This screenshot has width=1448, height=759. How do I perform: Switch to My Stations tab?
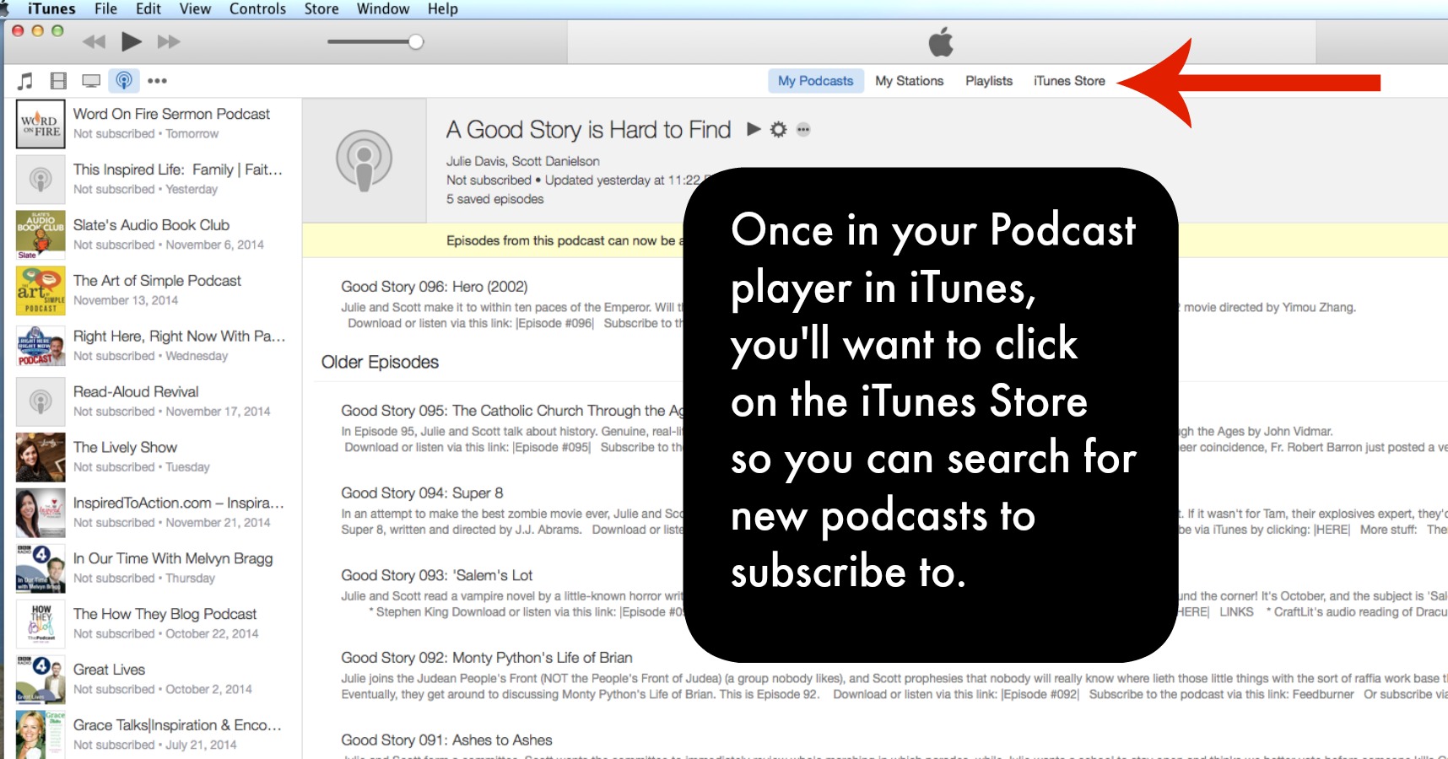pos(910,81)
